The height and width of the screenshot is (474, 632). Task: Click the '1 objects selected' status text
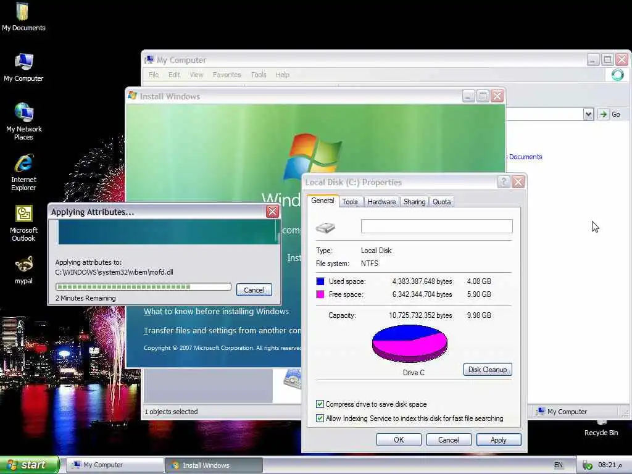click(172, 412)
